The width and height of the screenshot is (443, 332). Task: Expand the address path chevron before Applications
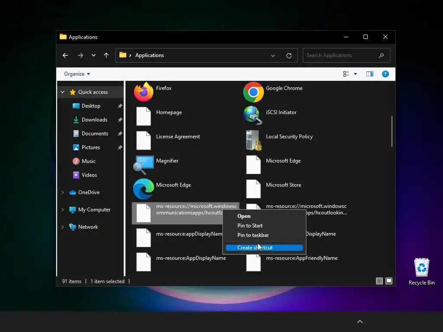tap(130, 55)
